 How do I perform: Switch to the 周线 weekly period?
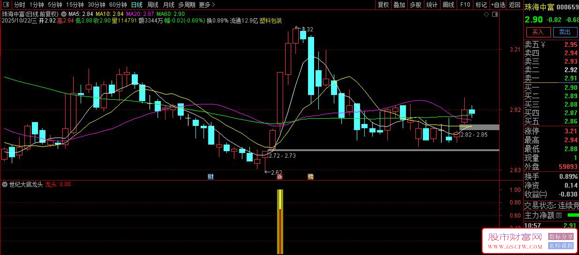pos(152,5)
